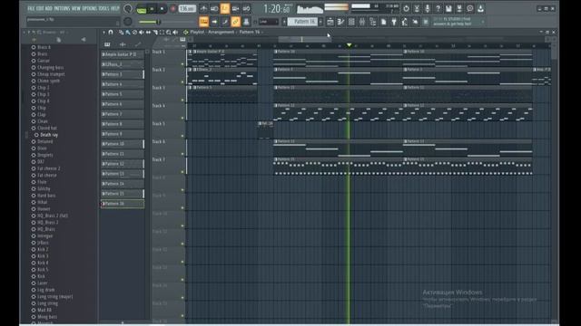Open the Pattern 16 selector dropdown
This screenshot has width=581, height=326.
coord(302,22)
